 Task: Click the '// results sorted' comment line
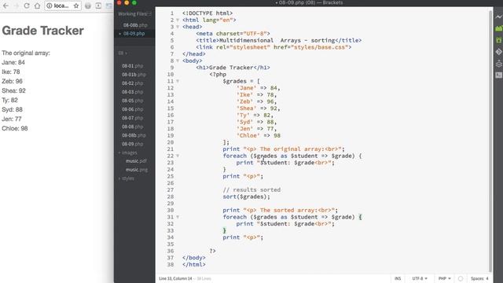(x=251, y=190)
